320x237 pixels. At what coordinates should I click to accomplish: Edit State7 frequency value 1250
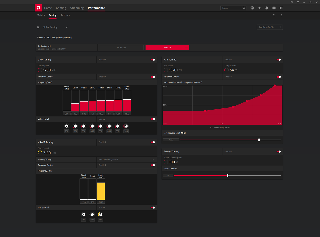pos(127,114)
